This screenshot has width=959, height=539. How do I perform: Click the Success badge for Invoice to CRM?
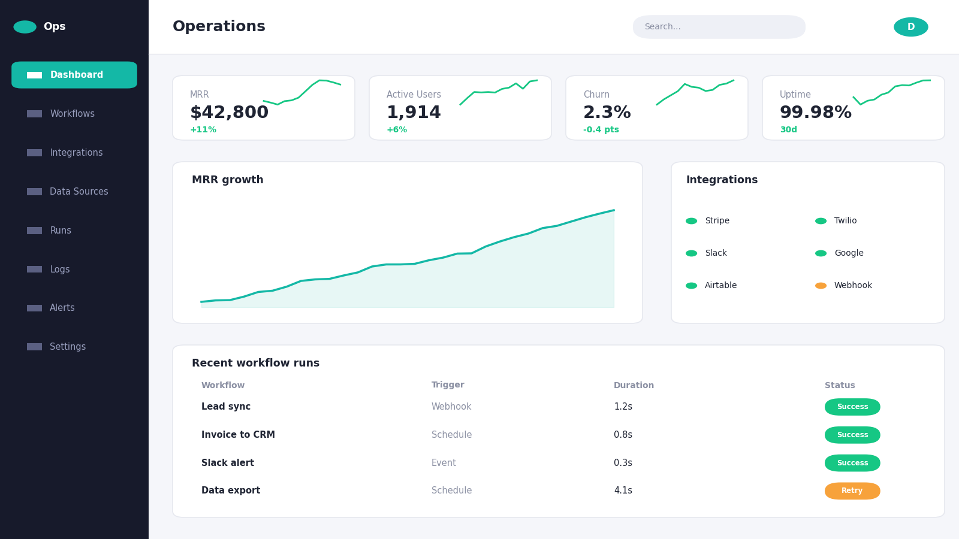(x=852, y=435)
